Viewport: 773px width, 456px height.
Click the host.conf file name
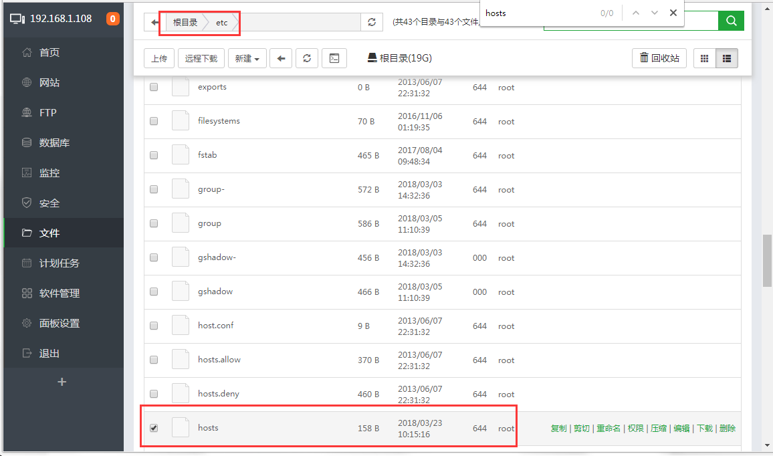[x=216, y=326]
